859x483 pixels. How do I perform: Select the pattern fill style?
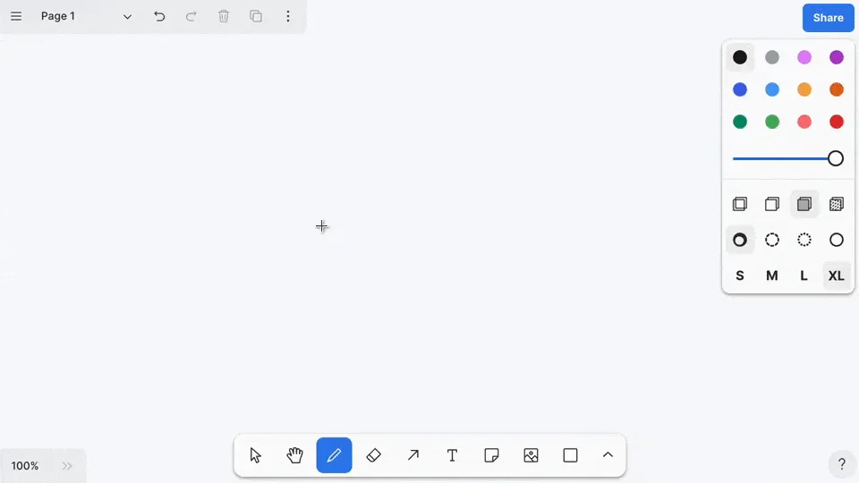tap(837, 204)
